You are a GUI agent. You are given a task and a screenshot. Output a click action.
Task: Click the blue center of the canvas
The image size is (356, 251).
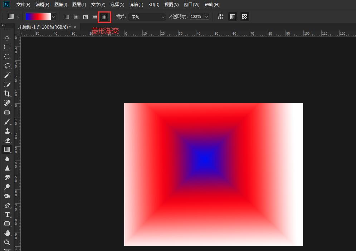pyautogui.click(x=205, y=159)
